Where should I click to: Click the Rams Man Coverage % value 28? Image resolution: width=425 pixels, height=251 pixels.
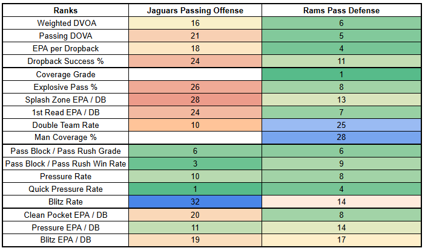coord(343,138)
